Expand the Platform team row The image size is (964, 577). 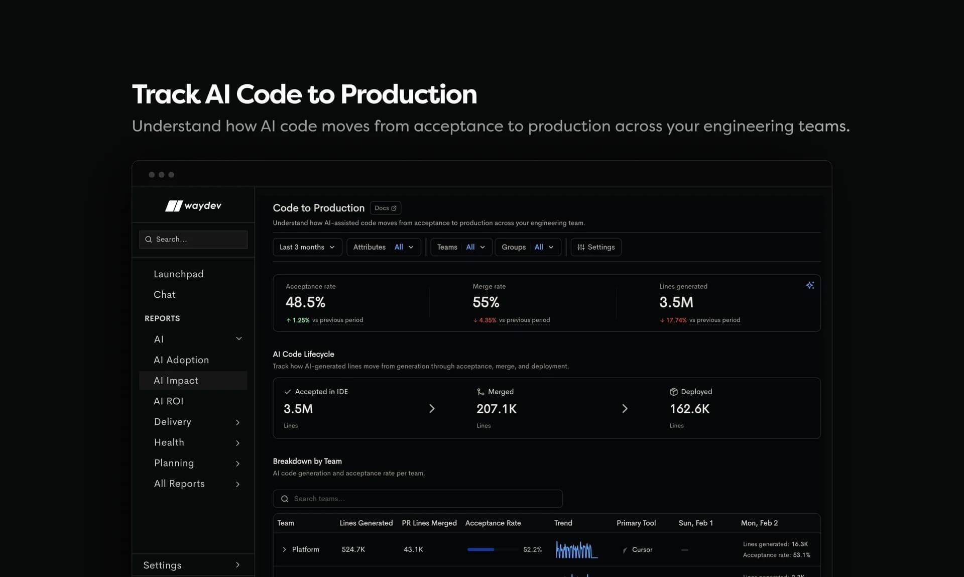[284, 549]
